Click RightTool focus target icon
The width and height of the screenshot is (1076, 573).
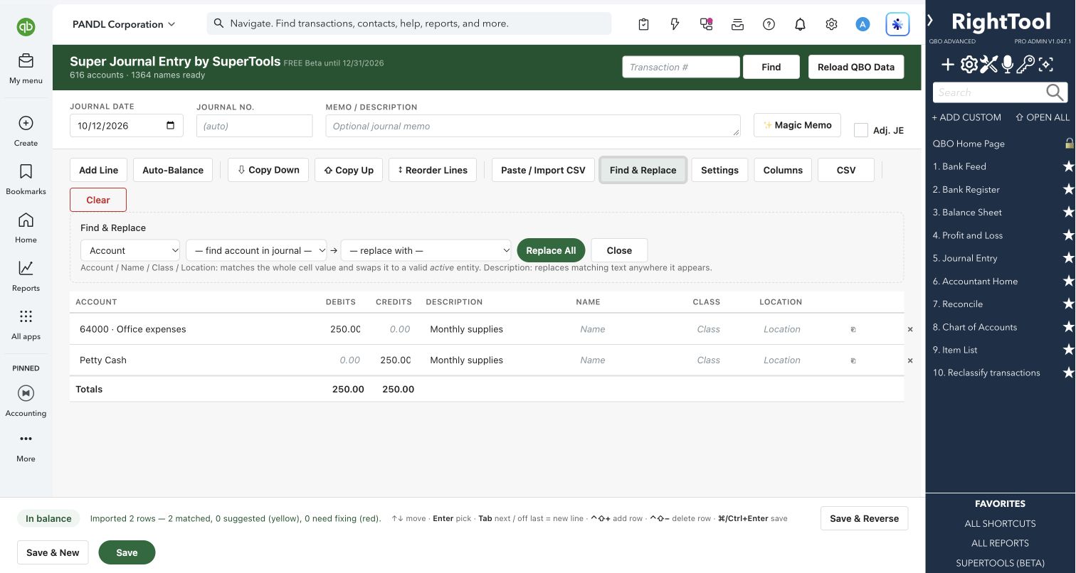coord(1045,65)
